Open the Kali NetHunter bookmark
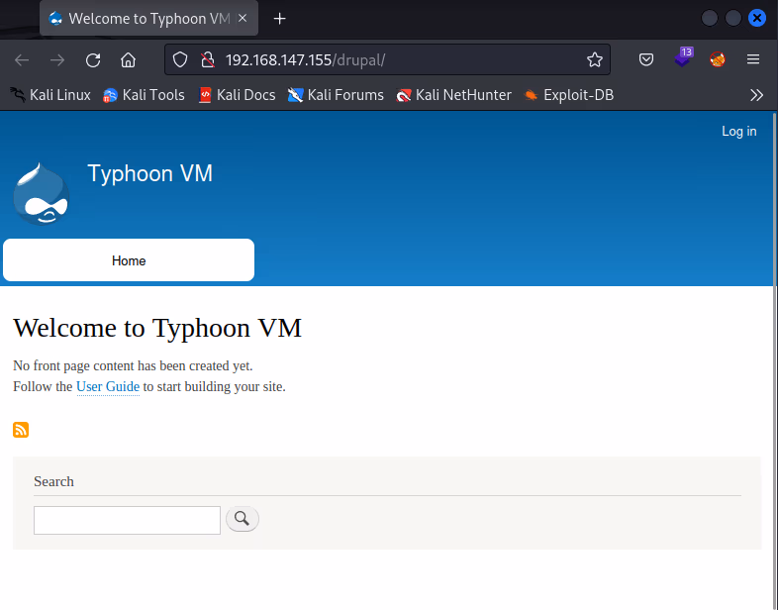 tap(453, 95)
